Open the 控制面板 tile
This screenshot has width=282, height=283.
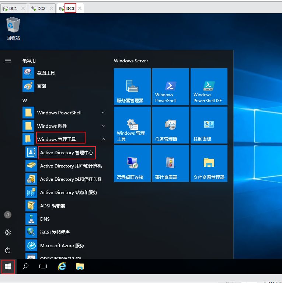click(209, 125)
